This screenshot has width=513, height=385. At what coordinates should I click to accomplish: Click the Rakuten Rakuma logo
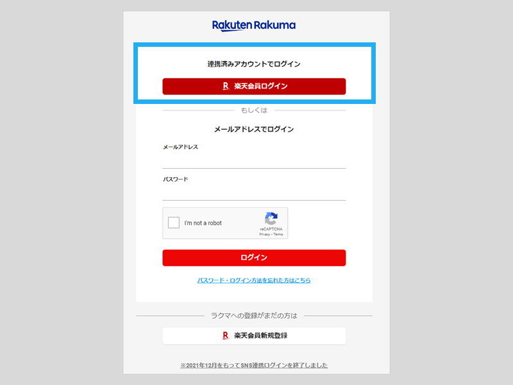254,26
